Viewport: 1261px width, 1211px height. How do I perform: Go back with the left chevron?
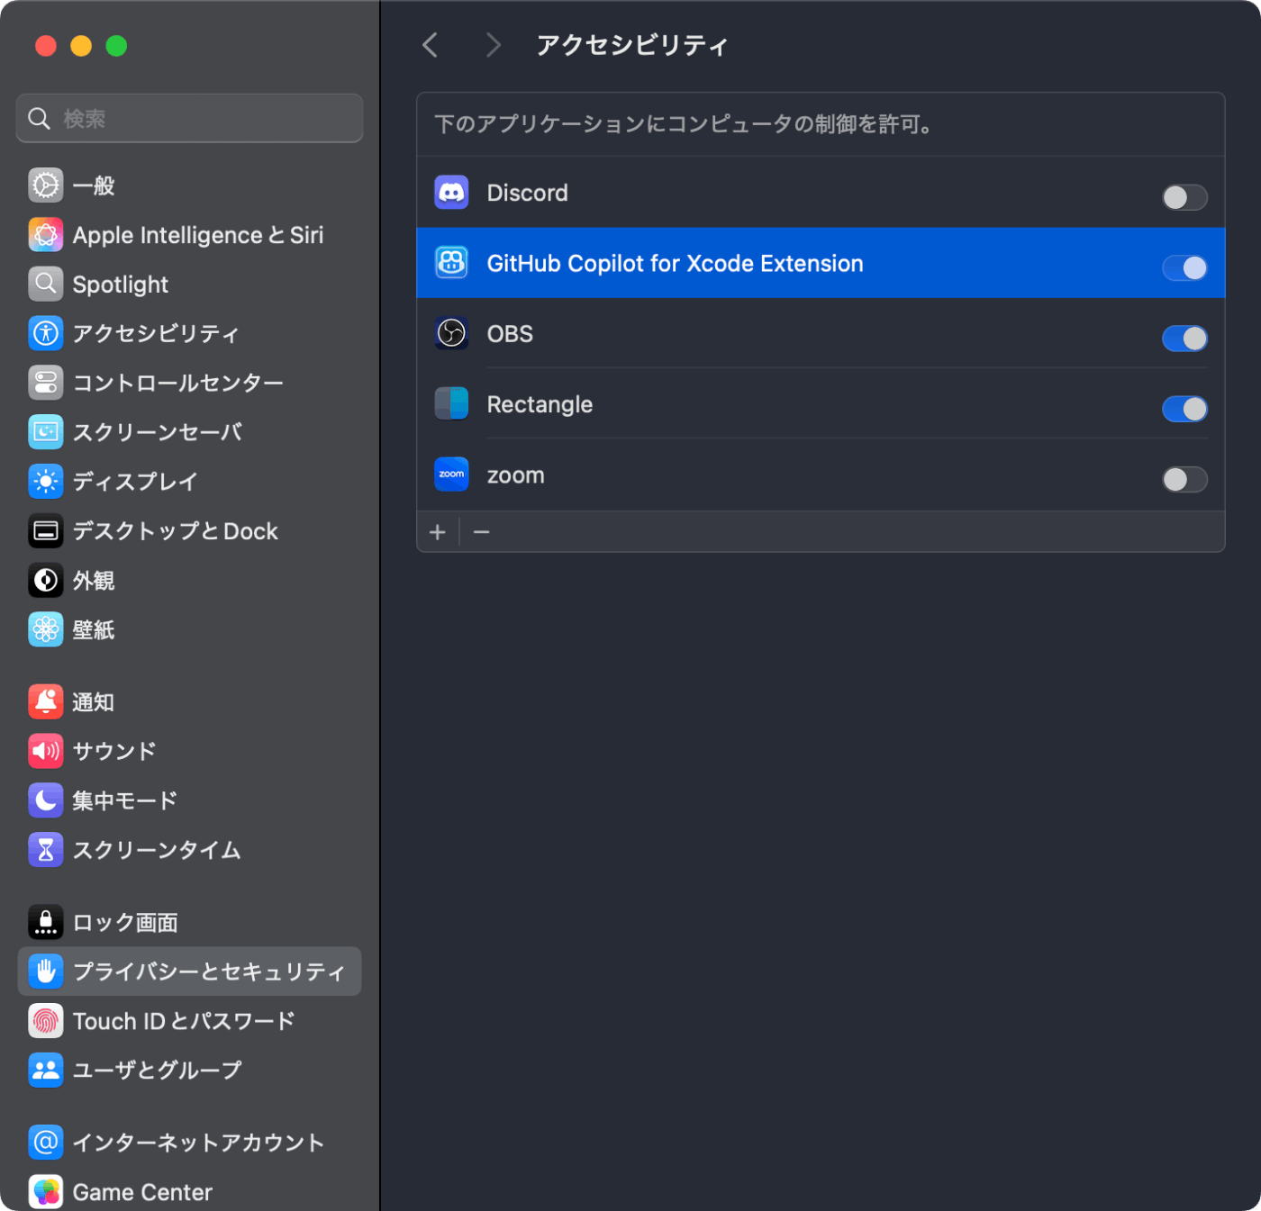pyautogui.click(x=431, y=45)
